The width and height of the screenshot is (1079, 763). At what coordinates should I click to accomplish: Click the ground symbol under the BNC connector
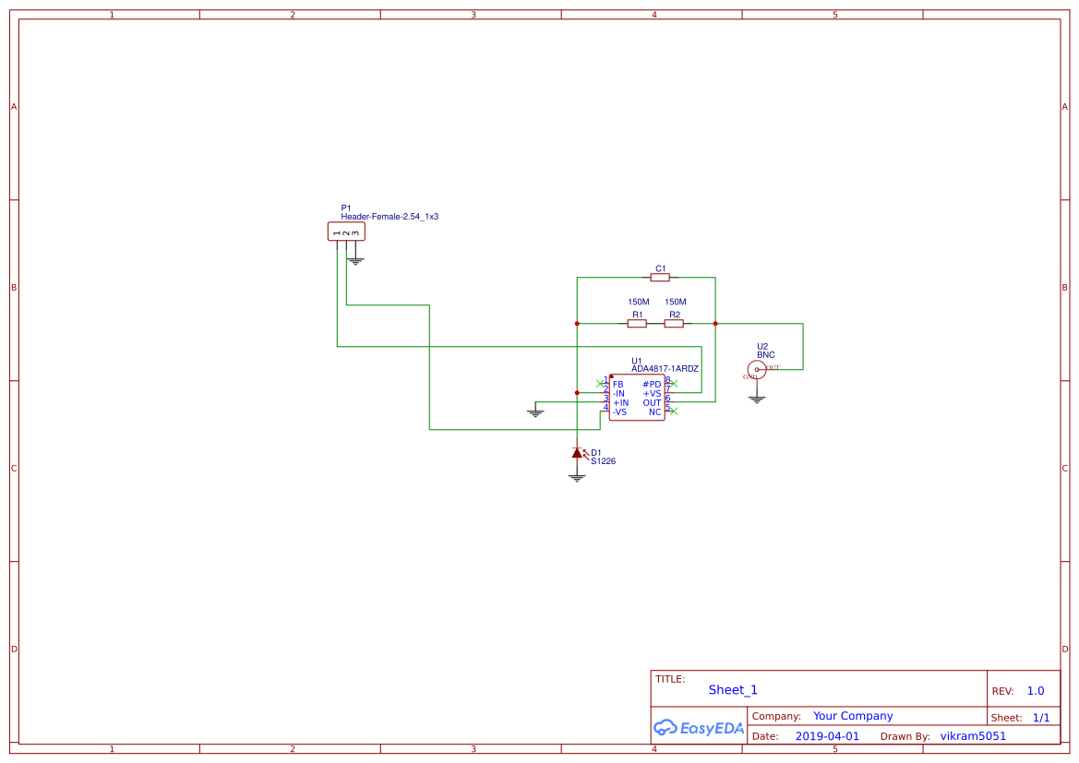[x=757, y=397]
